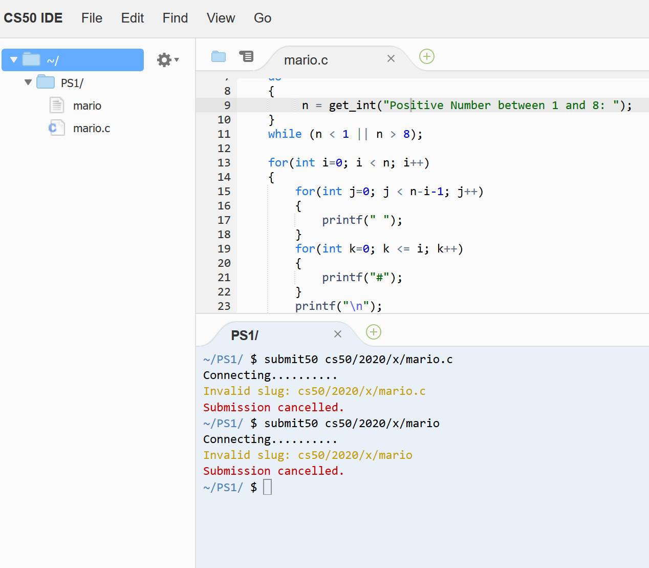Click the last 'Submission cancelled.' message
This screenshot has height=568, width=649.
273,471
